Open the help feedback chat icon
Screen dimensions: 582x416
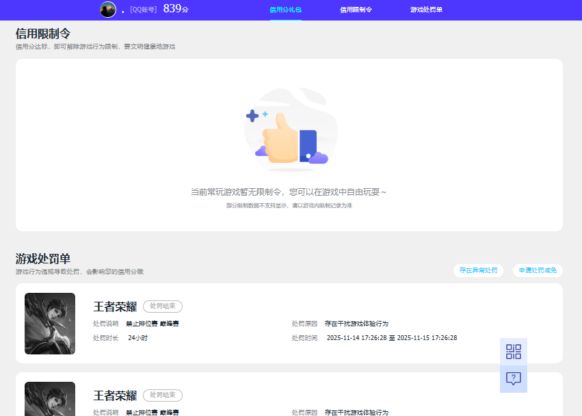tap(514, 379)
